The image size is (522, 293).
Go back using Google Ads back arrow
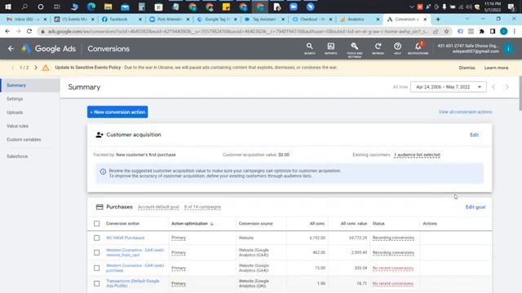tap(11, 49)
